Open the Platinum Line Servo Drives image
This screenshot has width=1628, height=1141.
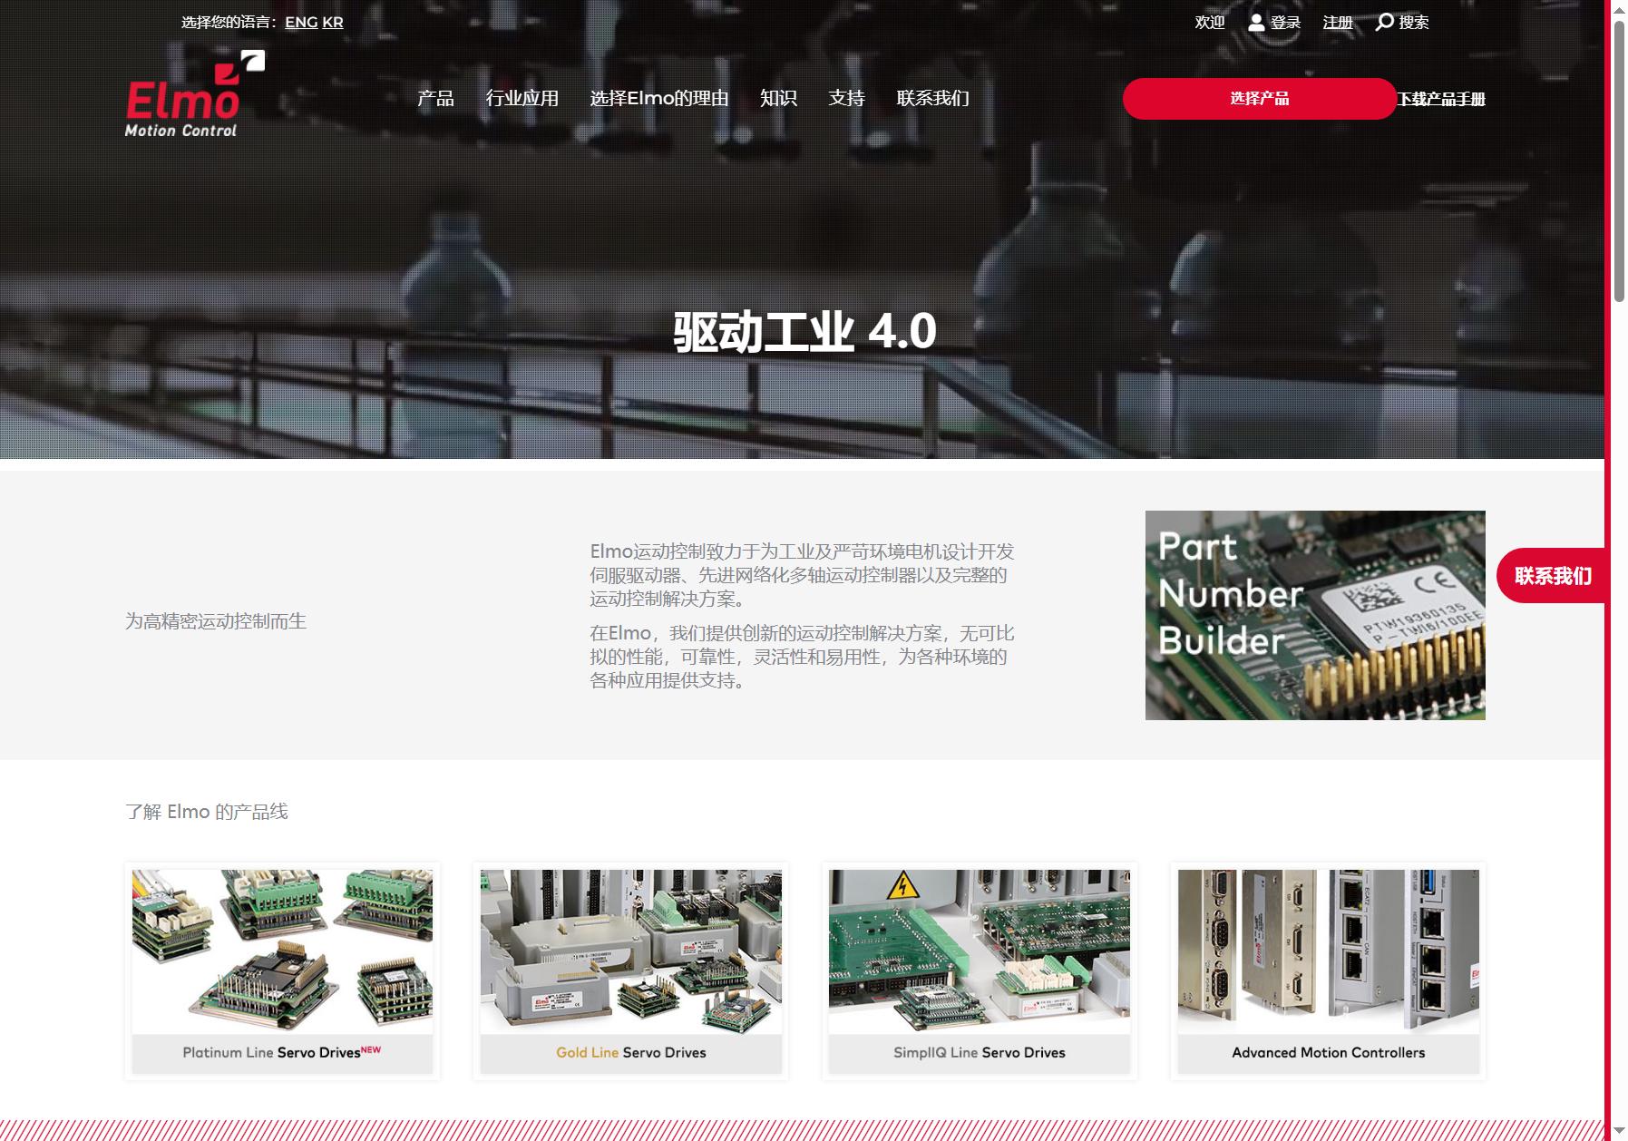pyautogui.click(x=282, y=951)
